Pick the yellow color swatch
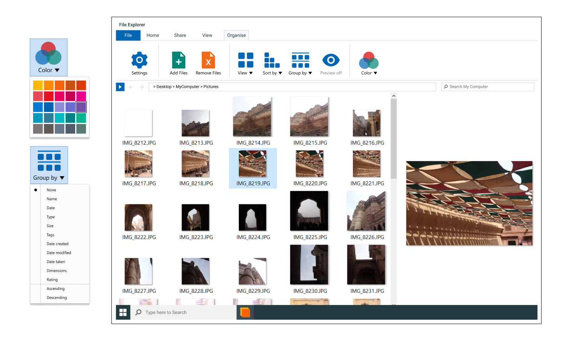Screen dimensions: 561x342 point(38,85)
